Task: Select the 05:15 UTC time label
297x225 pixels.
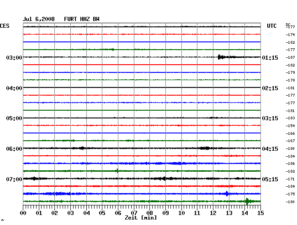Action: tap(270, 179)
